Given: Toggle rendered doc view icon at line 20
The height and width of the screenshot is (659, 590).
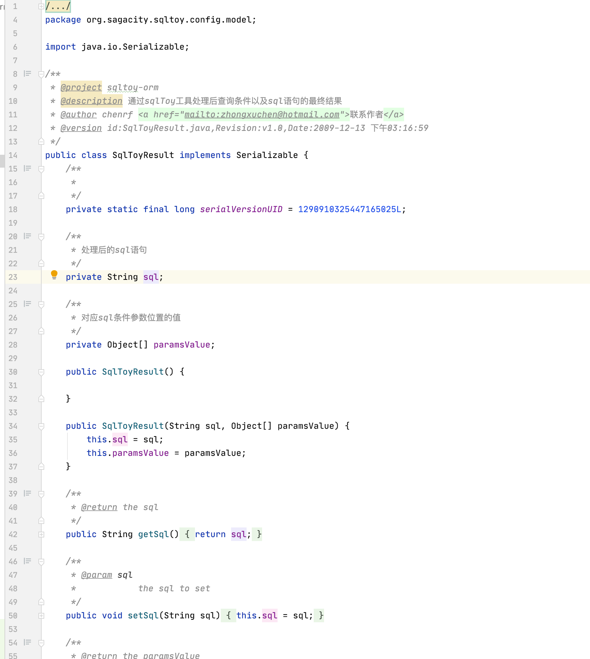Looking at the screenshot, I should pos(27,236).
